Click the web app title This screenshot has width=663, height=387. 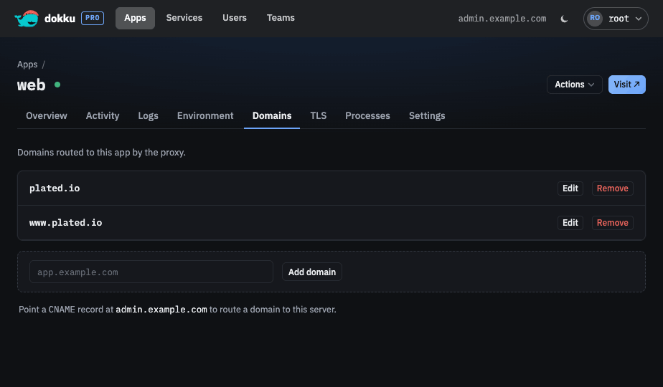click(32, 85)
